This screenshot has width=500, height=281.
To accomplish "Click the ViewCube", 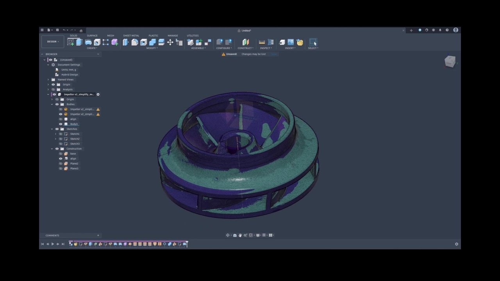I will (450, 62).
